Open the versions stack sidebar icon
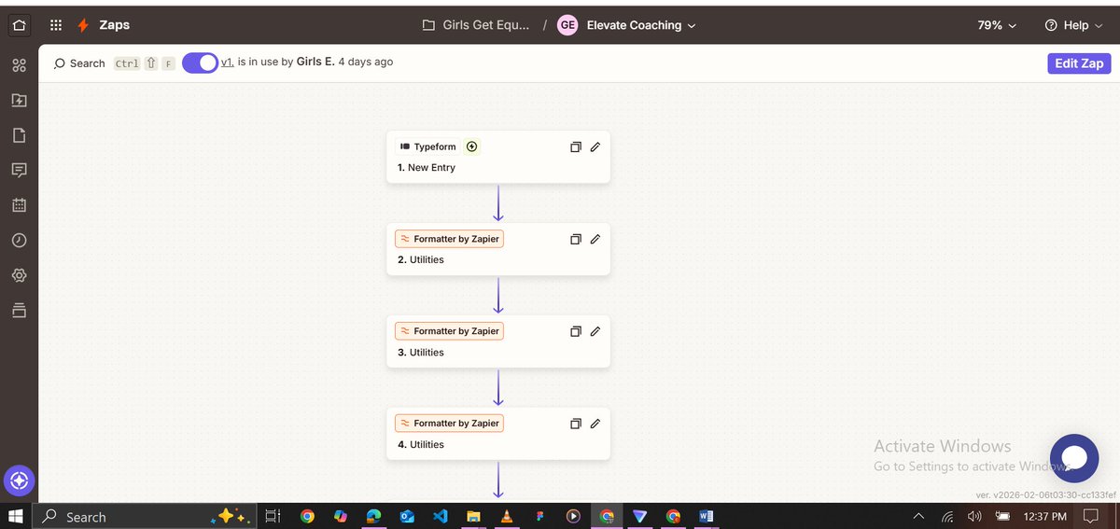 tap(19, 310)
